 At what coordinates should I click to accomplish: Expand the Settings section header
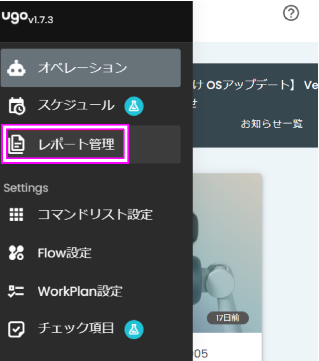(x=26, y=188)
